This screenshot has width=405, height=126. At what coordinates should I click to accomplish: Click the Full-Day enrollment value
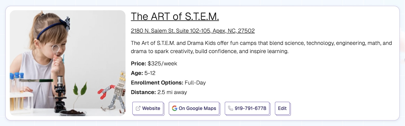[195, 83]
